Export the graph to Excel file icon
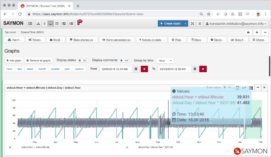The height and width of the screenshot is (157, 271). tap(238, 88)
